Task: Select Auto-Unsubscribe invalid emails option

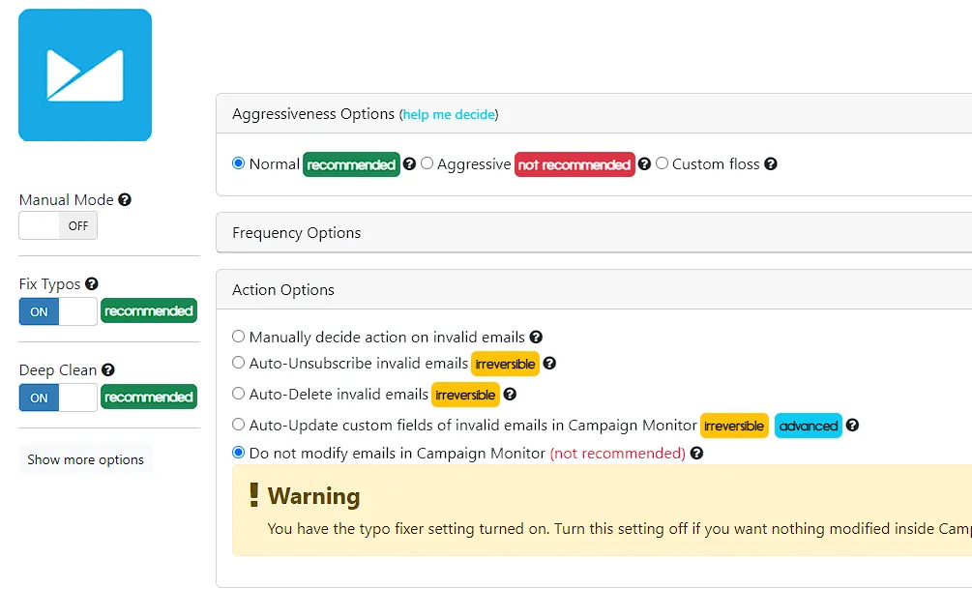Action: (238, 363)
